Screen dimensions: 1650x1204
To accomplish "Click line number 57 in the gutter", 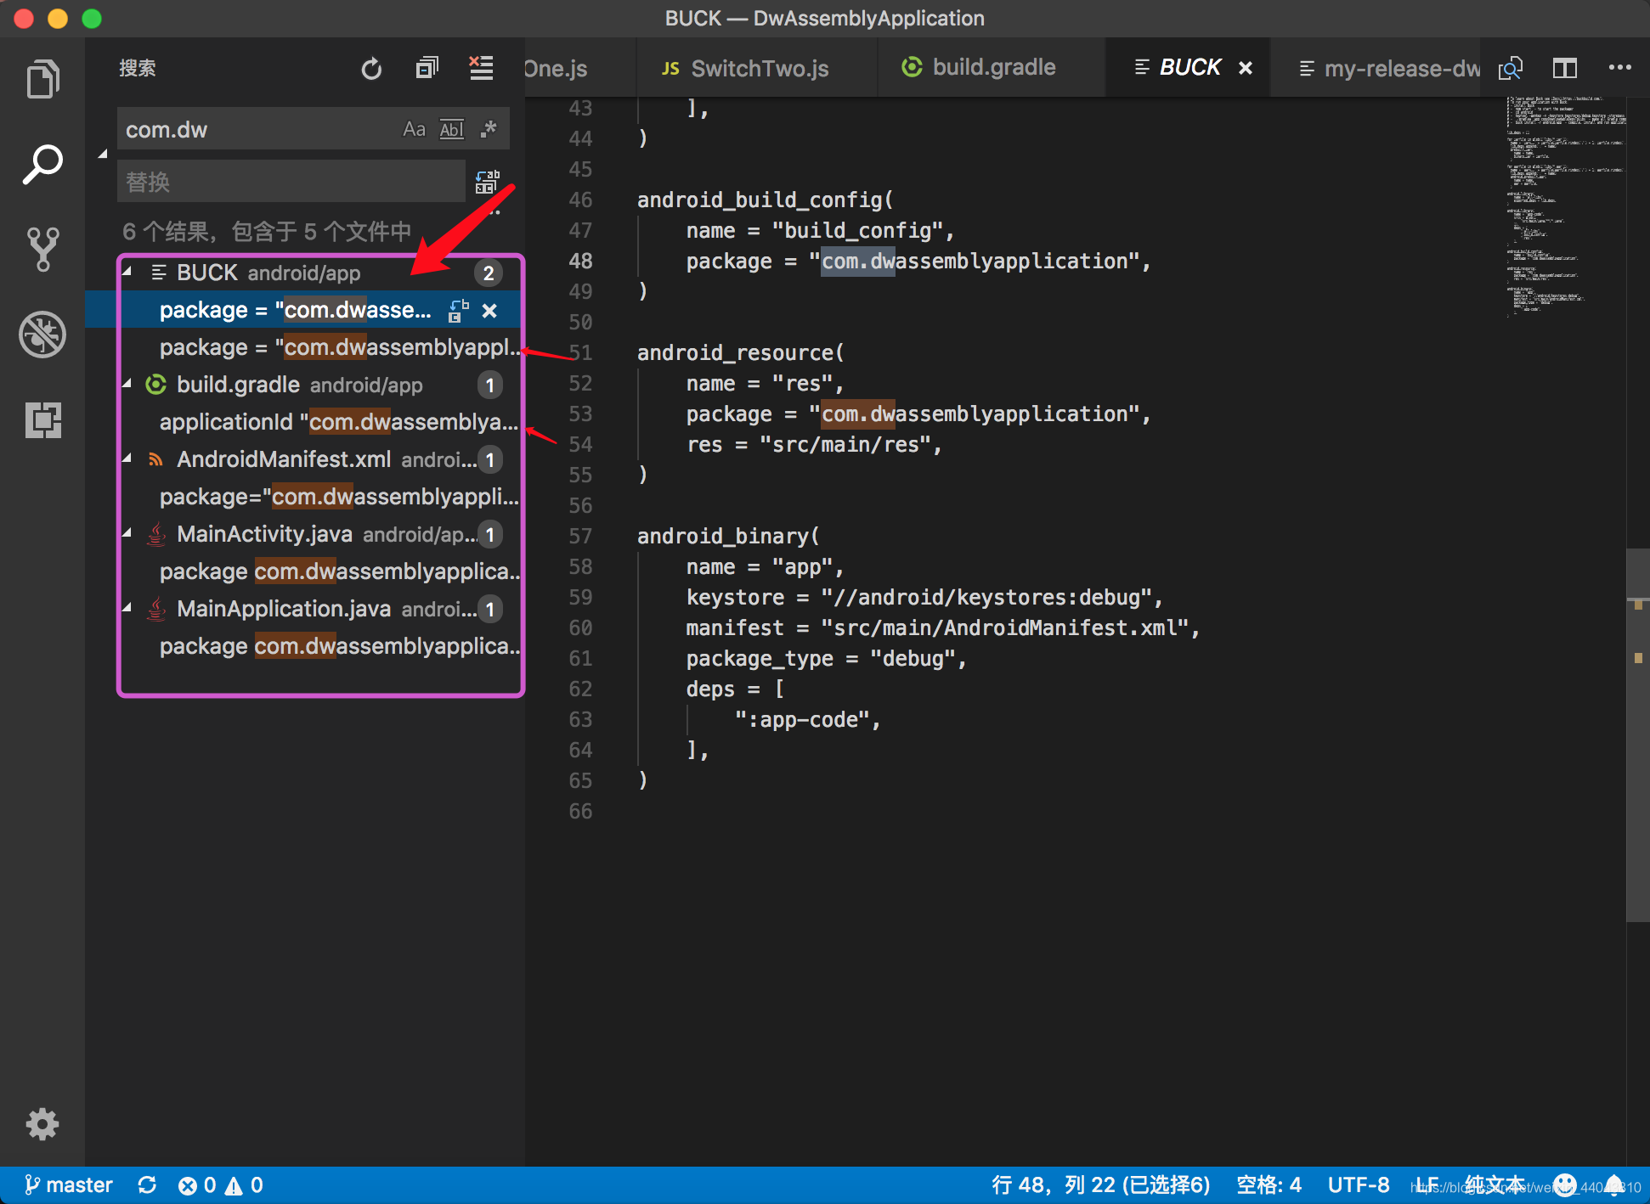I will [580, 536].
